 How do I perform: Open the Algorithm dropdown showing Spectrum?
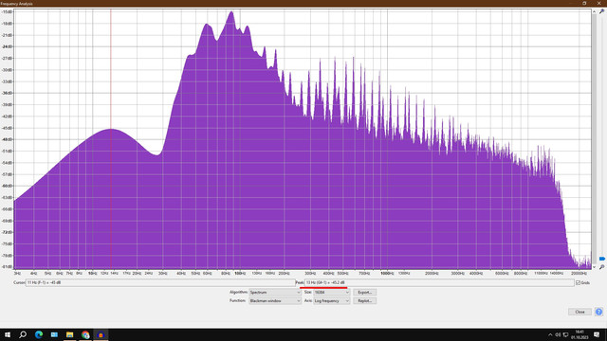[x=275, y=293]
